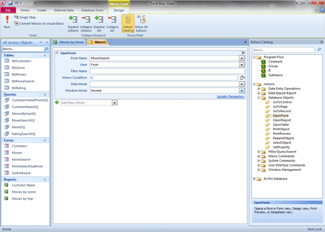The height and width of the screenshot is (232, 325).
Task: Open the Form Name dropdown
Action: click(x=241, y=58)
